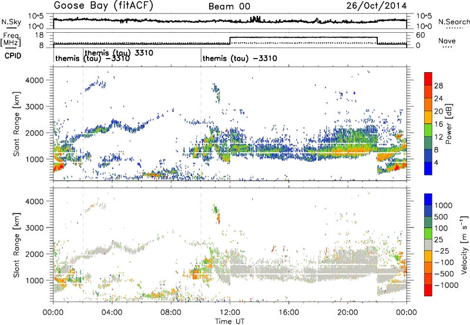Click the 'Power [dB]' color bar label
This screenshot has height=325, width=470.
pyautogui.click(x=448, y=124)
